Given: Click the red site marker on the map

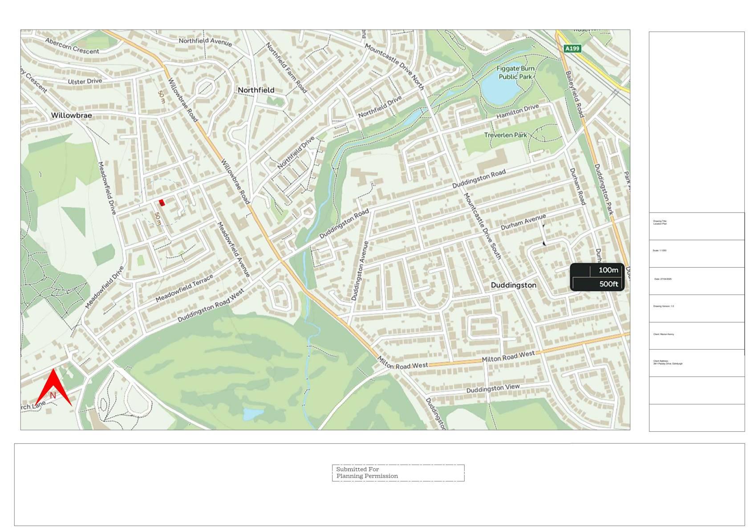Looking at the screenshot, I should tap(162, 203).
